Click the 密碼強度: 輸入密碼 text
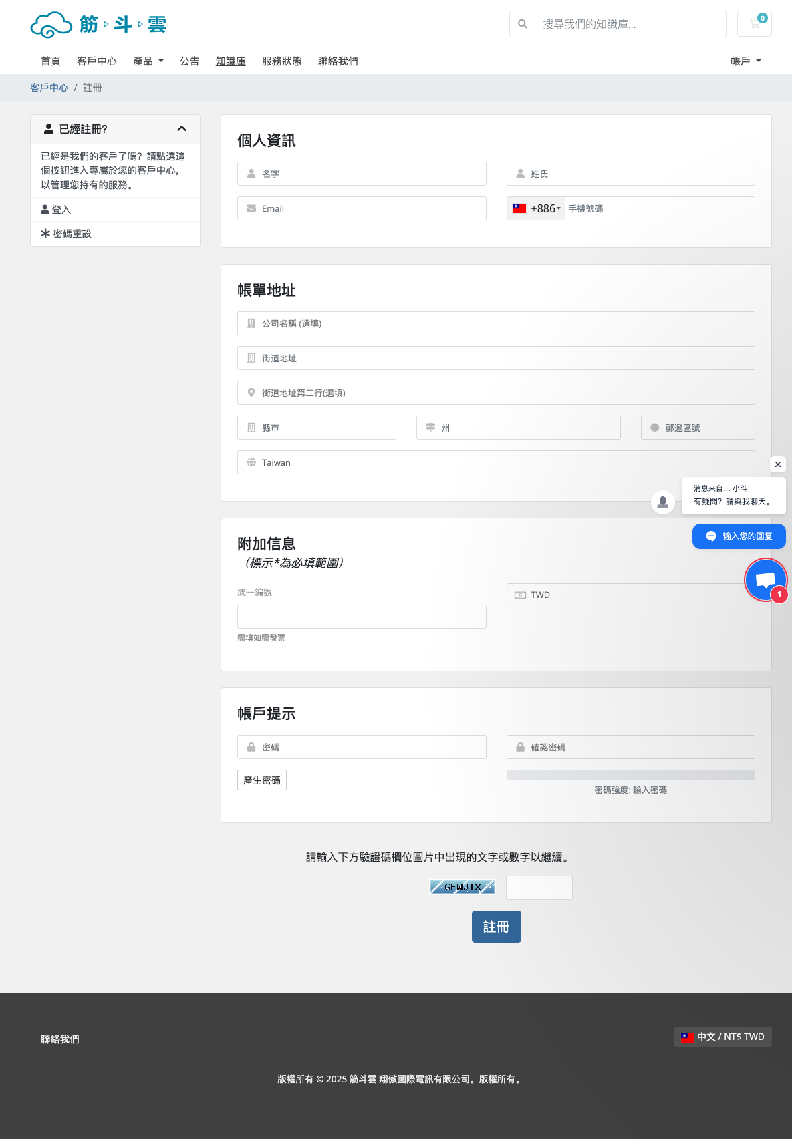 (x=630, y=790)
